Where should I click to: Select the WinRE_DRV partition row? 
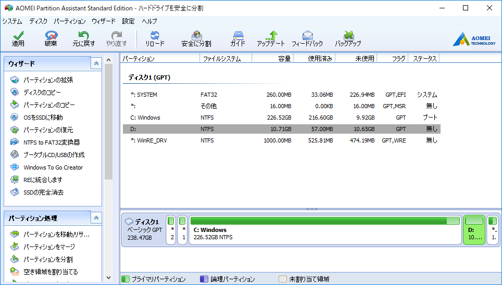(x=282, y=141)
